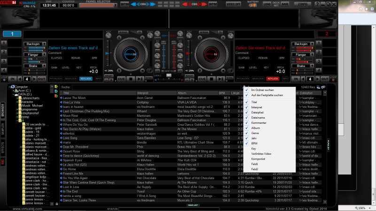The height and width of the screenshot is (211, 376).
Task: Toggle red KEYLOCK on deck 2
Action: pos(273,79)
